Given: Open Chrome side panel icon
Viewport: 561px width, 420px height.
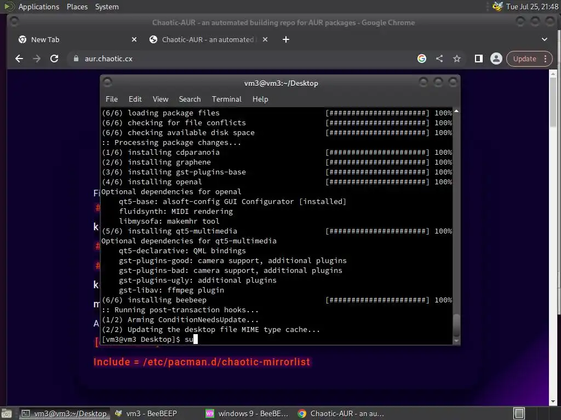Looking at the screenshot, I should (x=479, y=59).
